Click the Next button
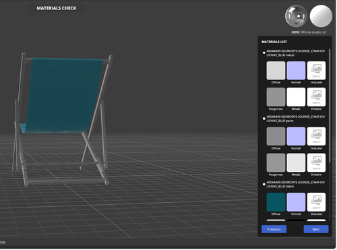This screenshot has height=250, width=337. (x=316, y=229)
